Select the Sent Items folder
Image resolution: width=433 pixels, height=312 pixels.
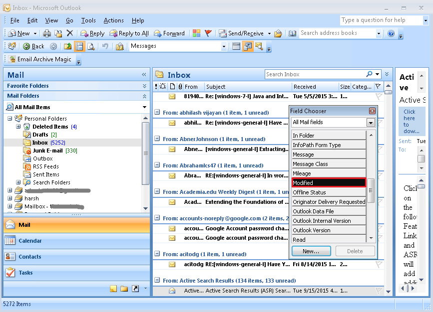[41, 174]
